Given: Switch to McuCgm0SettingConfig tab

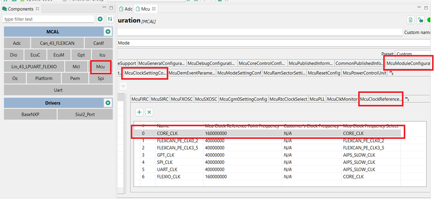Looking at the screenshot, I should [243, 99].
